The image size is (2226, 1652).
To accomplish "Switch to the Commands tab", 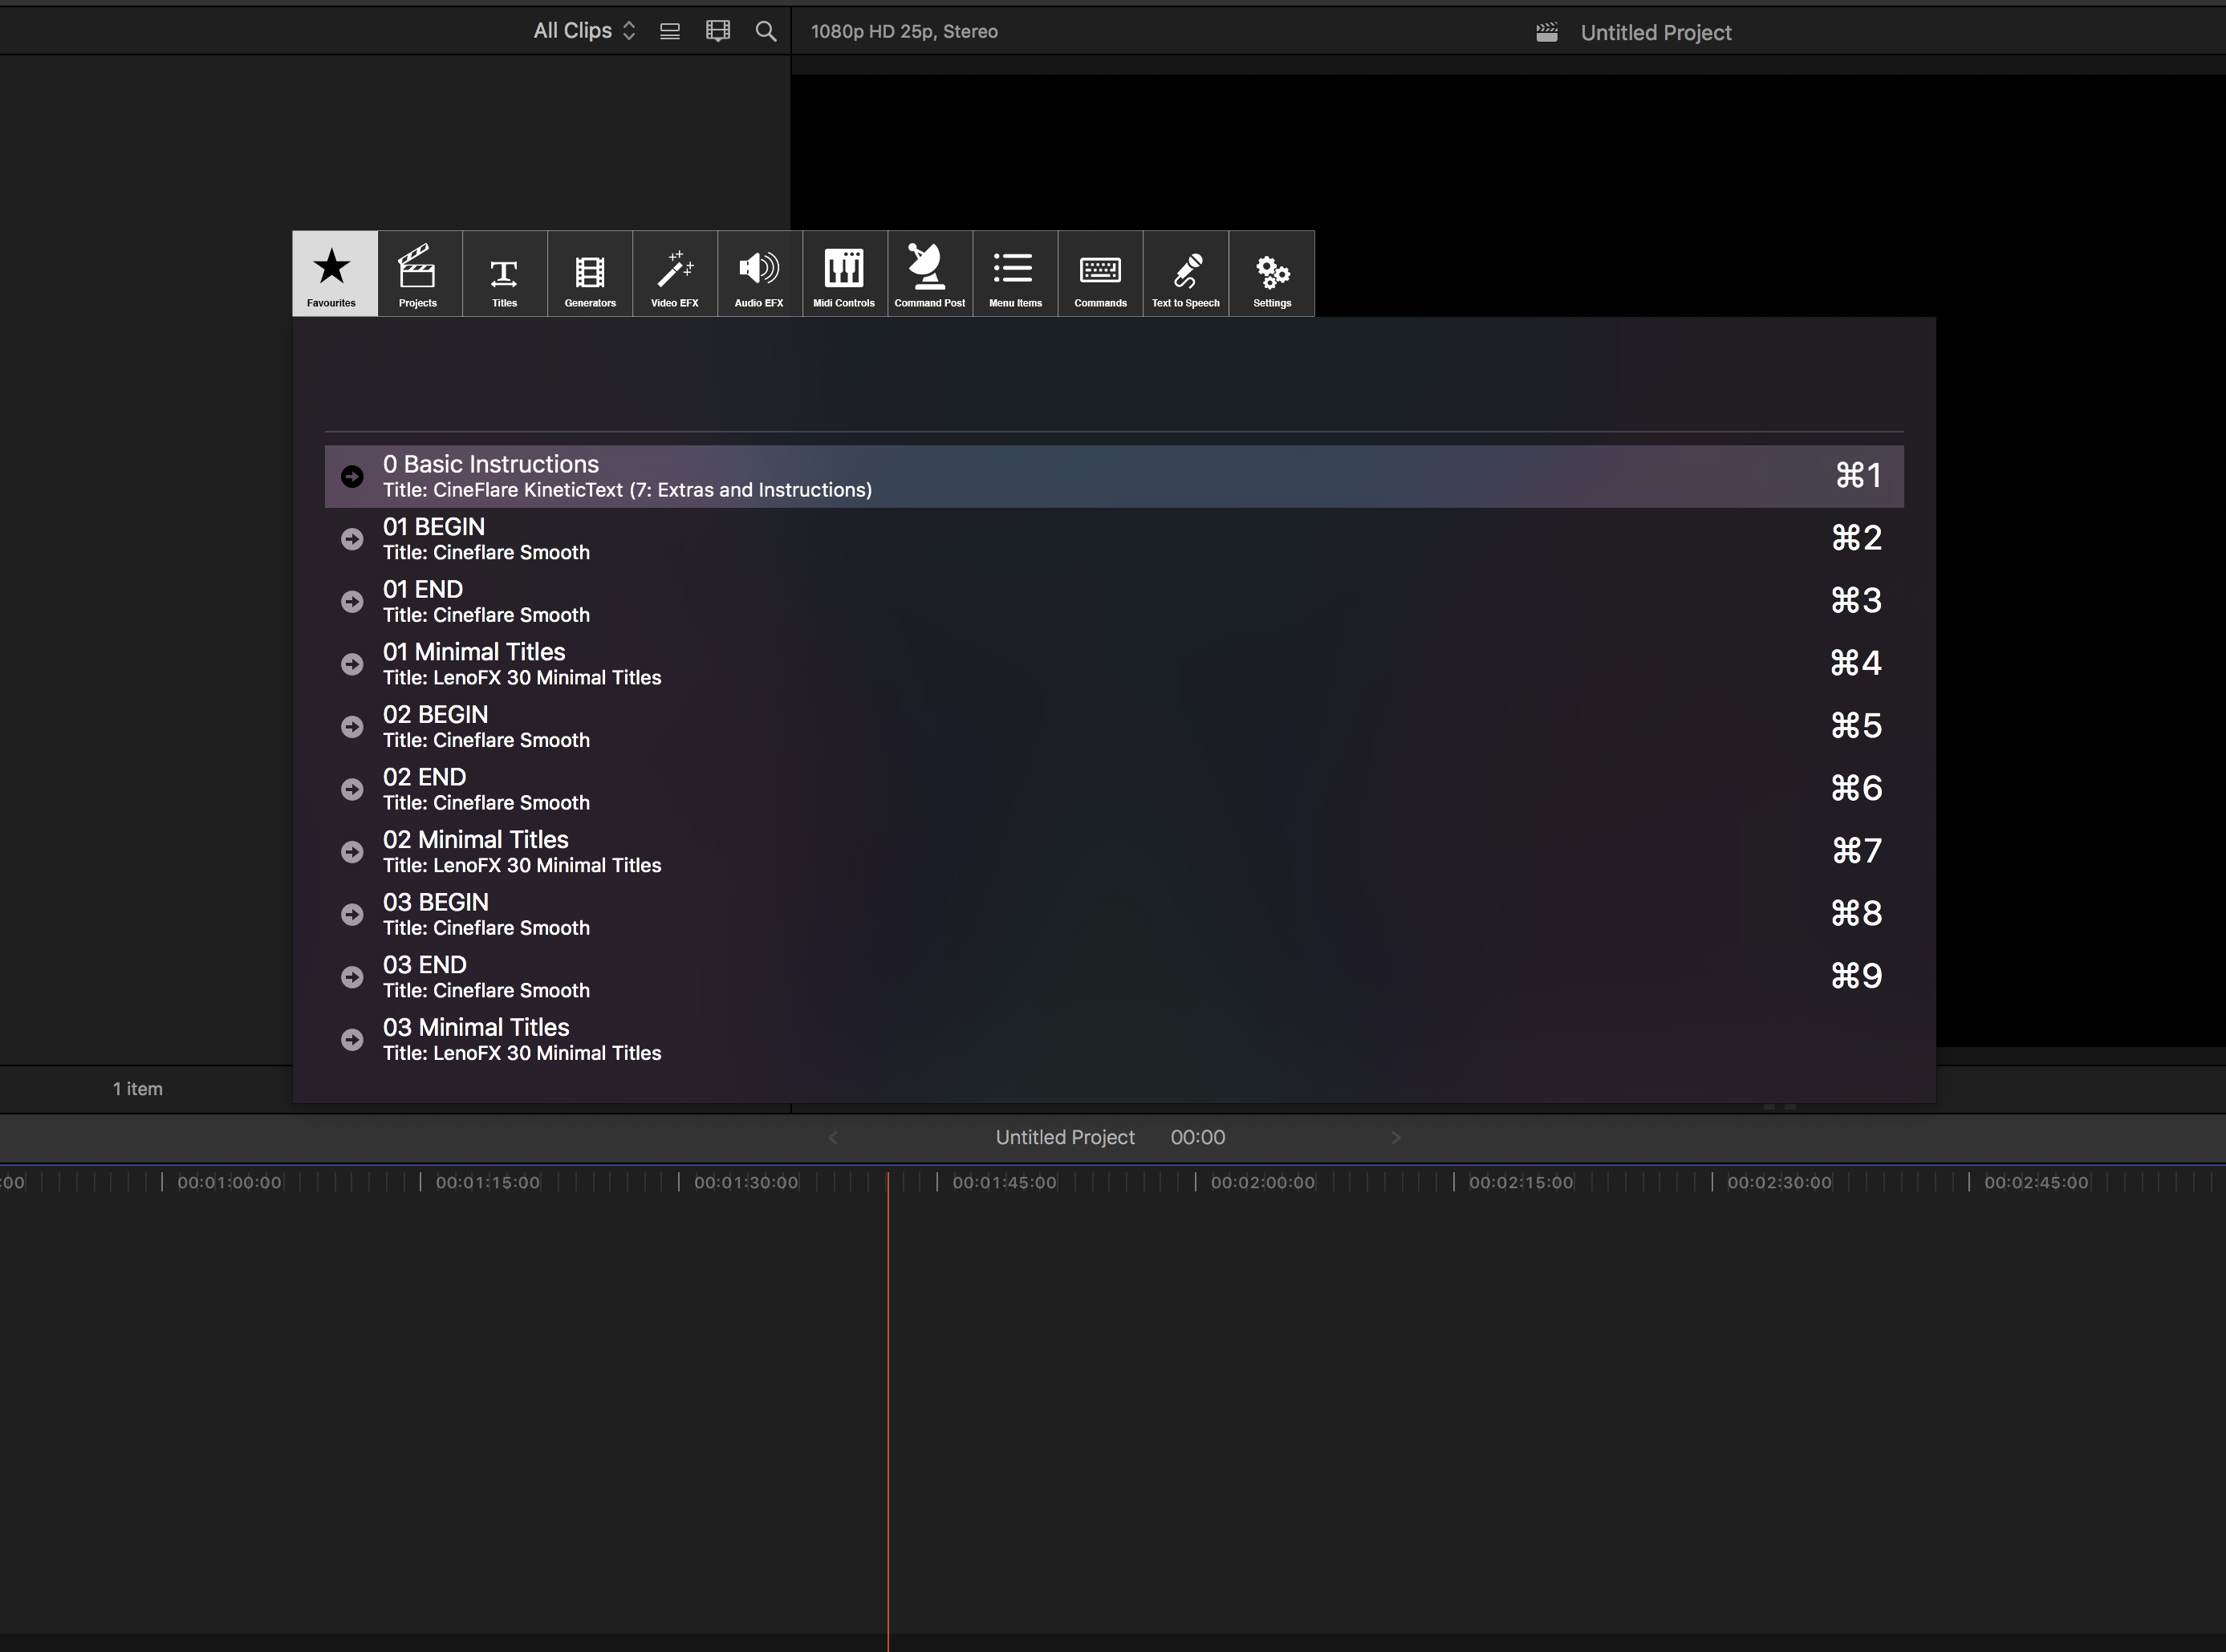I will click(1100, 272).
